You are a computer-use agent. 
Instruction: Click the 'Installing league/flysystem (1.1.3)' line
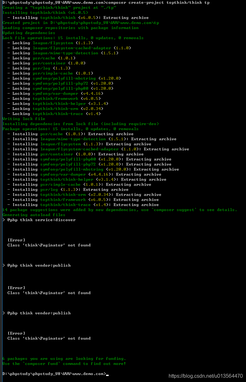pyautogui.click(x=79, y=144)
